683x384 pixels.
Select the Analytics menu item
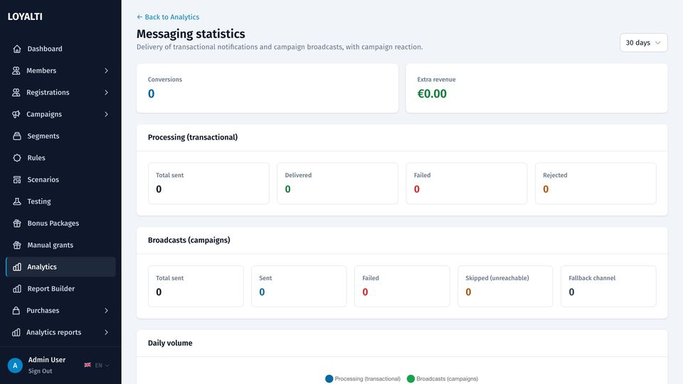(60, 267)
